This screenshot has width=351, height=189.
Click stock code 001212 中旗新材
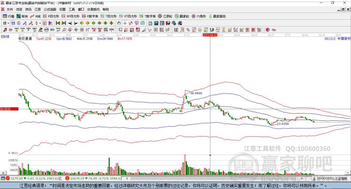[337, 39]
